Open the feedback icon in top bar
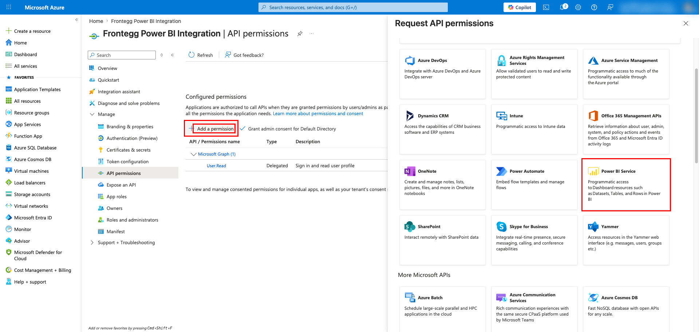This screenshot has height=332, width=699. click(610, 7)
